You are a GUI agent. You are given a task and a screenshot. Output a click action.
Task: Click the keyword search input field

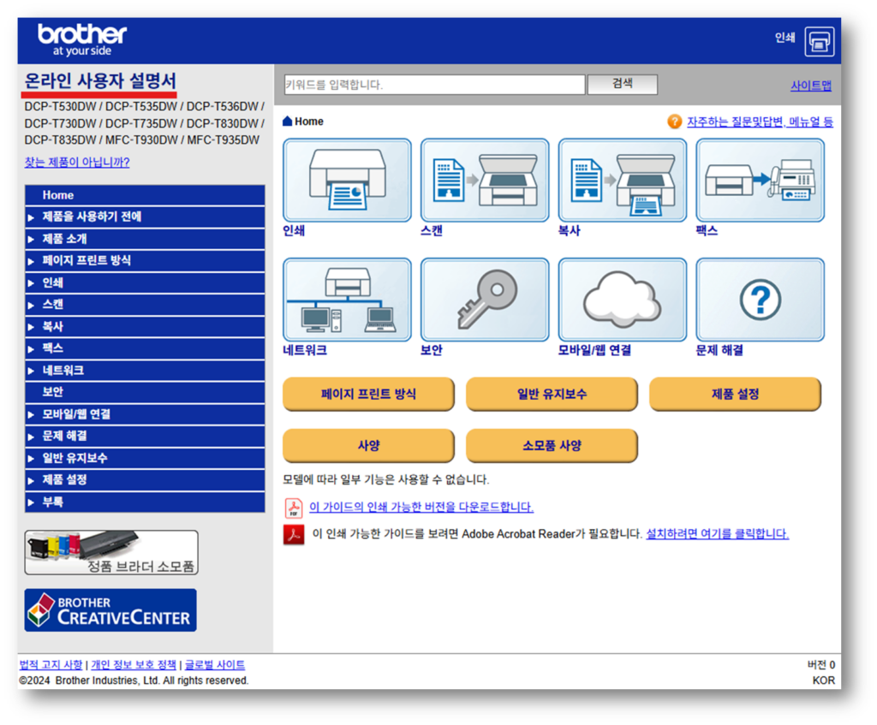434,85
